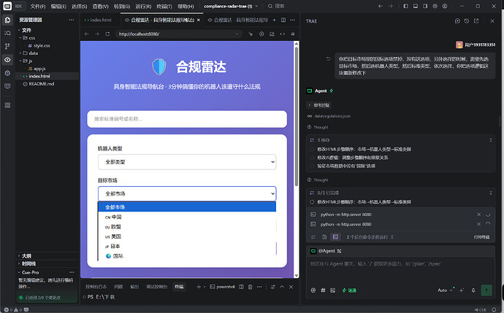Open the Search view in activity bar
The height and width of the screenshot is (313, 504).
7,33
